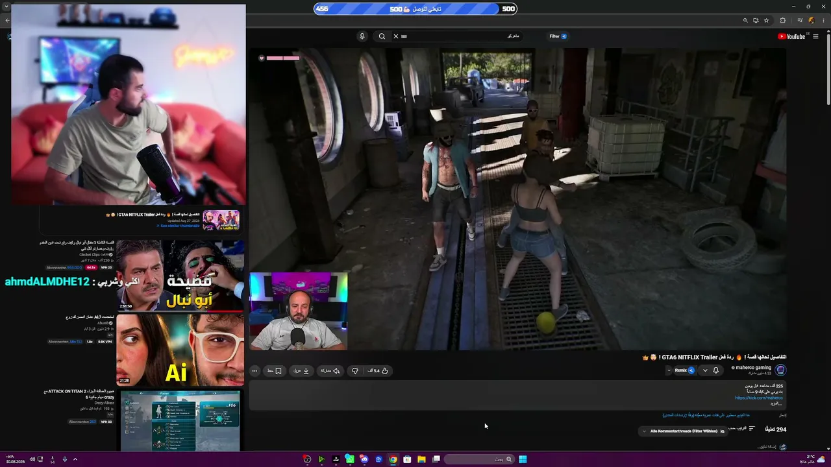
Task: Toggle the notification bell for maherco gaming
Action: coord(716,370)
